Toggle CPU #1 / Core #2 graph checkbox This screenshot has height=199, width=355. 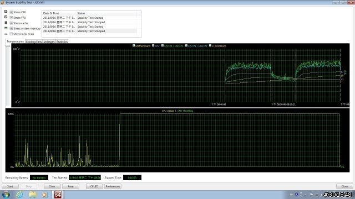point(186,45)
